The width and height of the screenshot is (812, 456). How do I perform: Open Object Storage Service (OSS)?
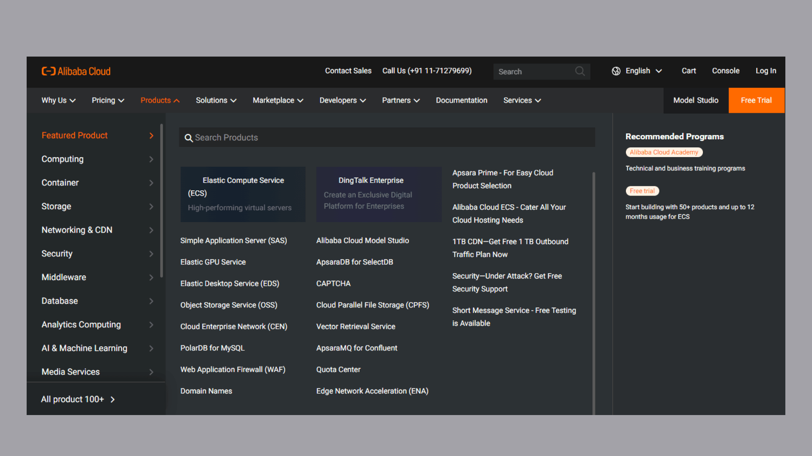229,305
